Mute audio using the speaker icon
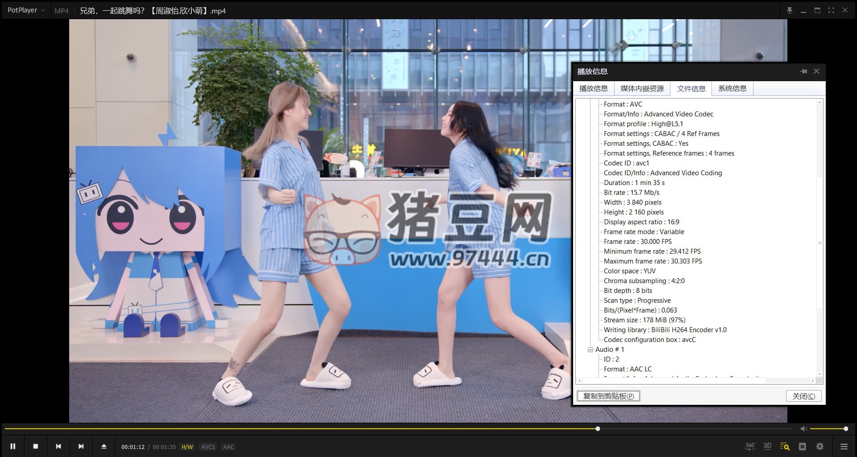The width and height of the screenshot is (857, 457). coord(803,428)
